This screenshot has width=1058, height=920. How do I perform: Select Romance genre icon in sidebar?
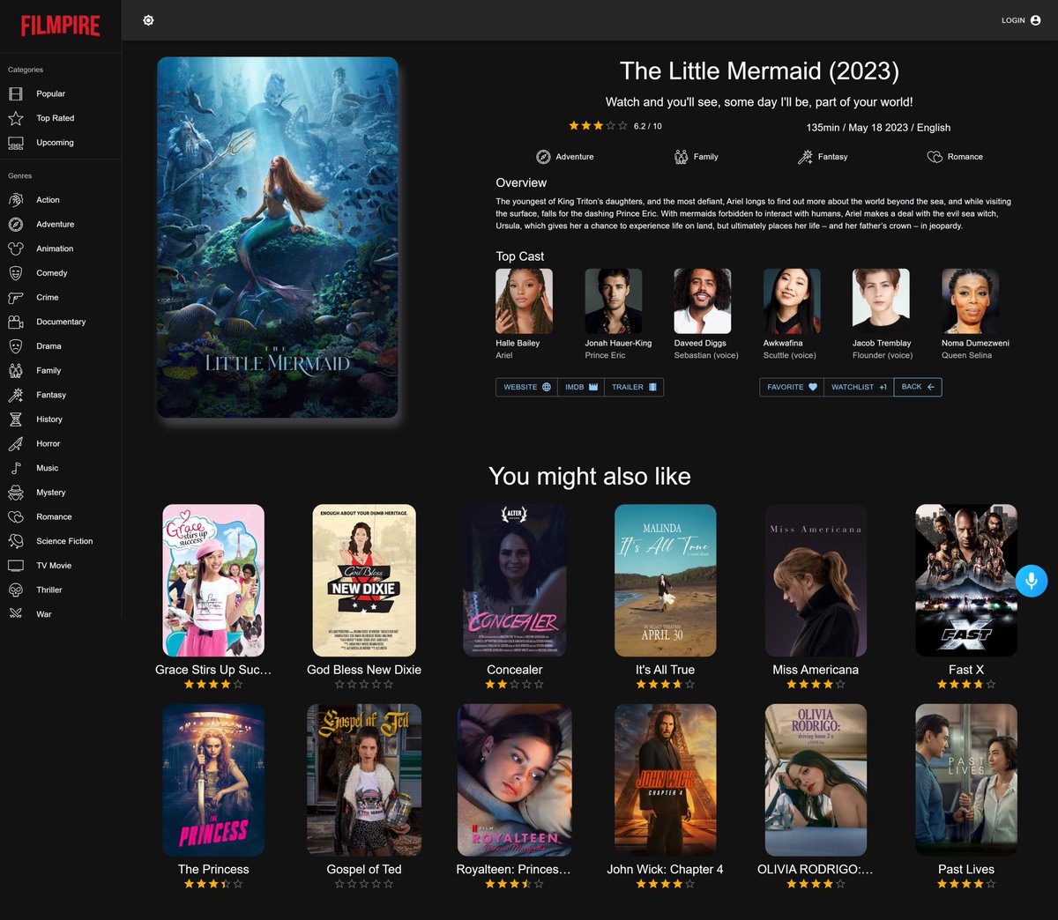16,517
